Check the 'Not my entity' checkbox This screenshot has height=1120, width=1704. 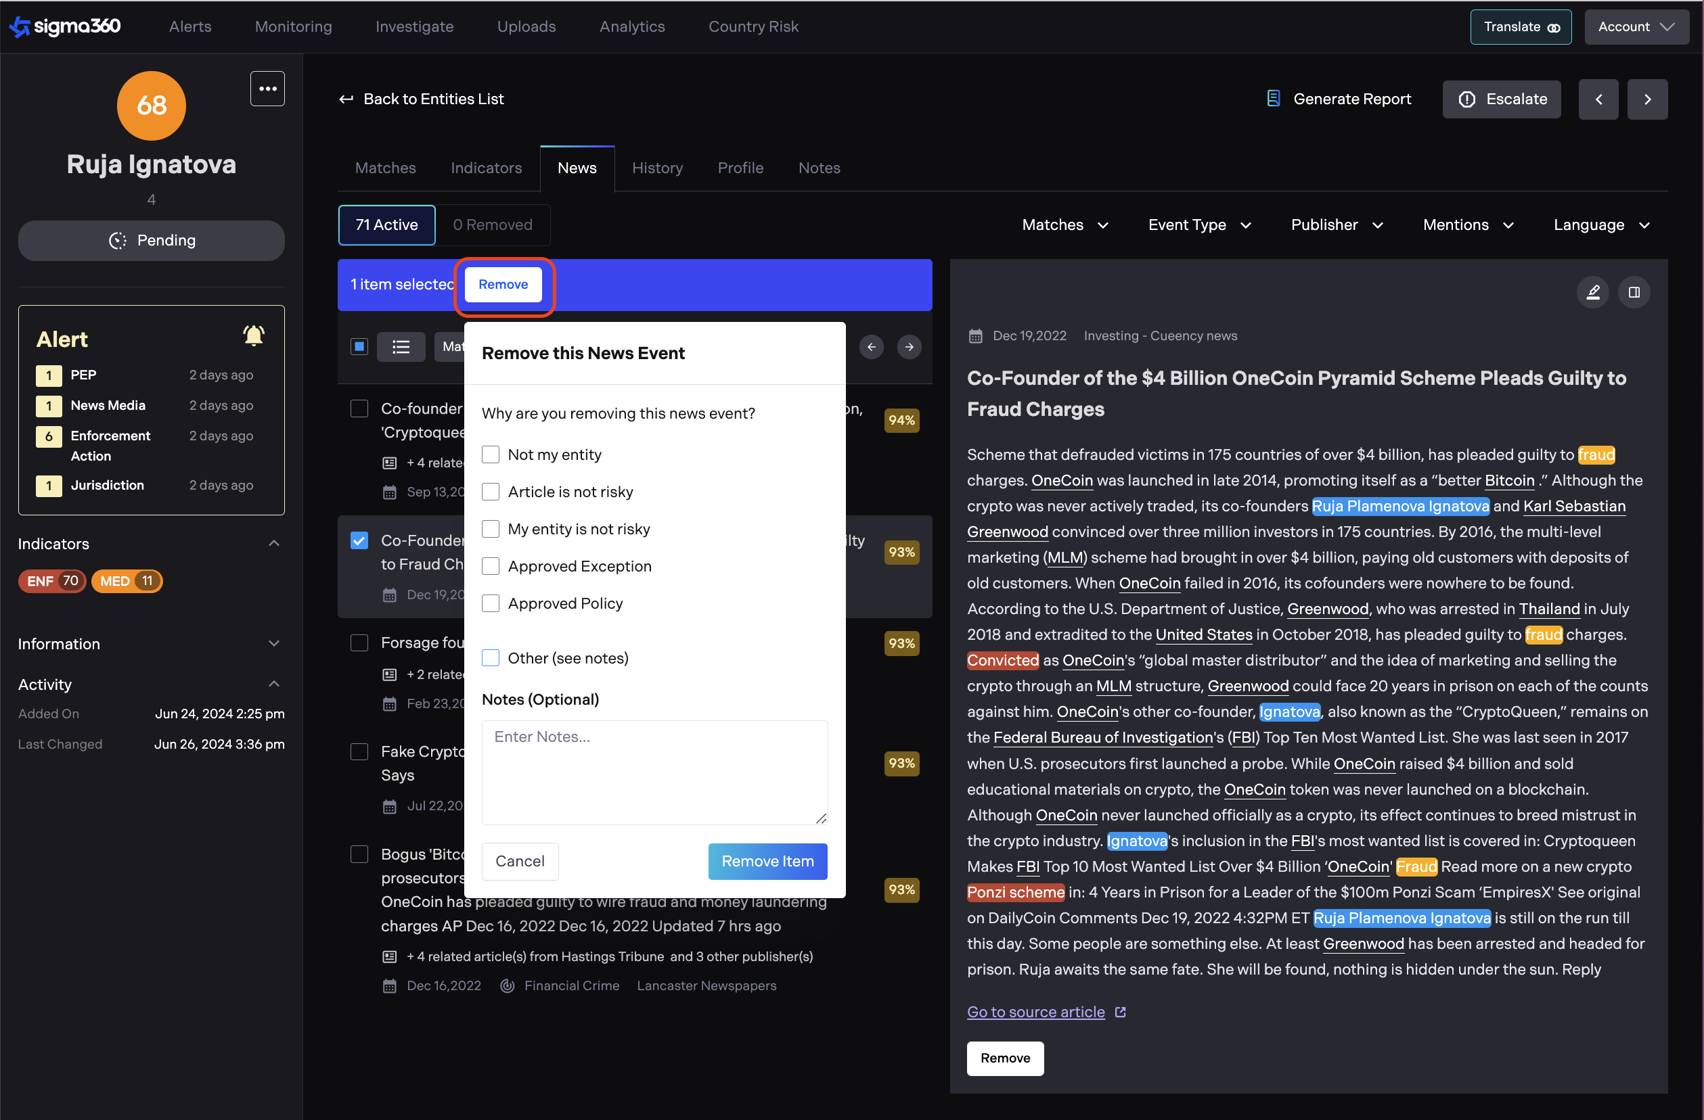coord(491,454)
